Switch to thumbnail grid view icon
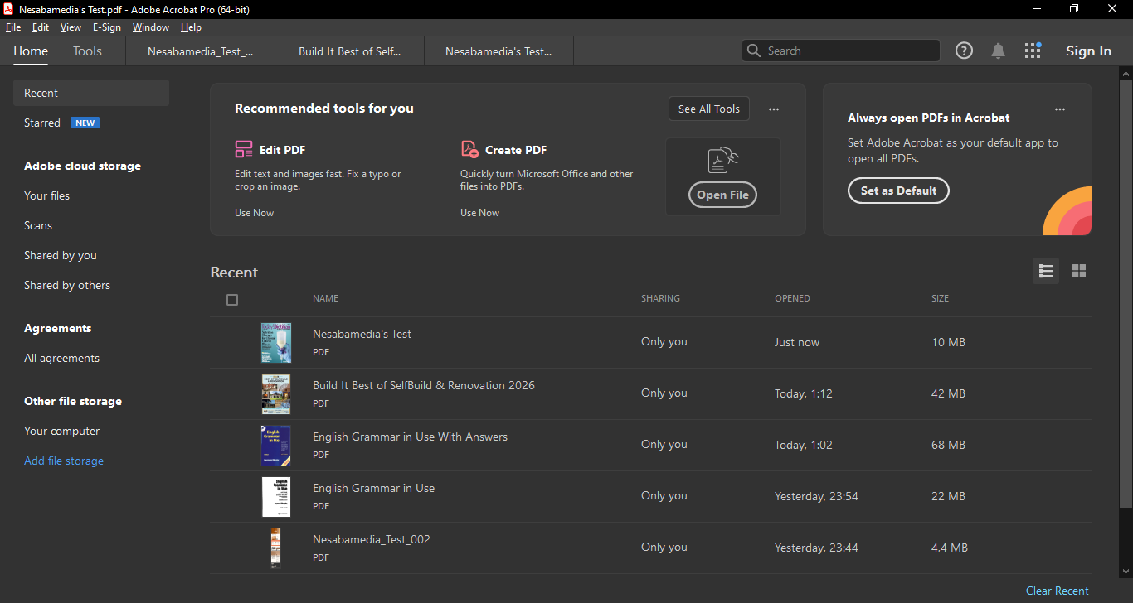This screenshot has height=603, width=1133. 1078,271
